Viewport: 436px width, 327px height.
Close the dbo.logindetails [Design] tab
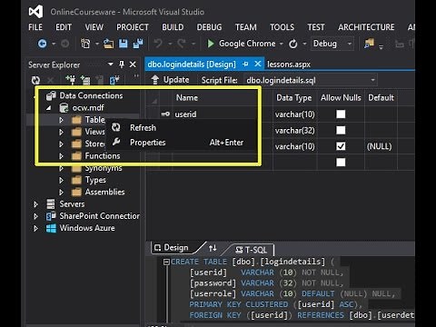[x=258, y=64]
